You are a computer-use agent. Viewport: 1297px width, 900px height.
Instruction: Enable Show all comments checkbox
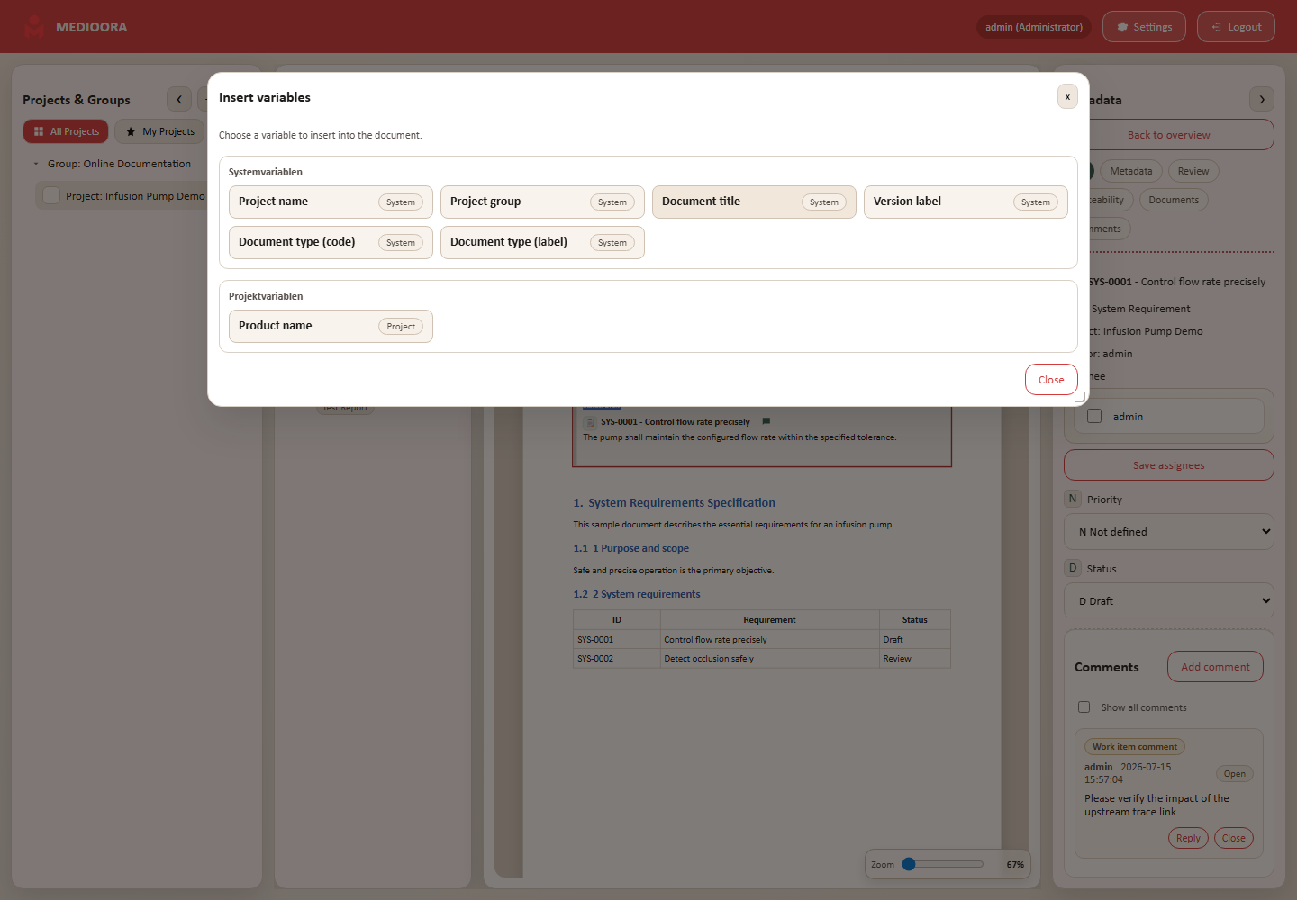[1084, 707]
